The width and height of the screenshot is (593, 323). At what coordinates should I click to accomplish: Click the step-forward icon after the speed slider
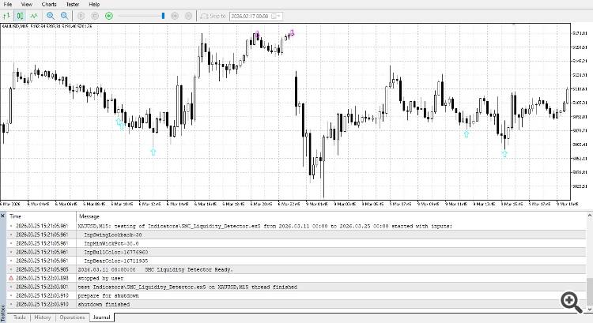[175, 16]
